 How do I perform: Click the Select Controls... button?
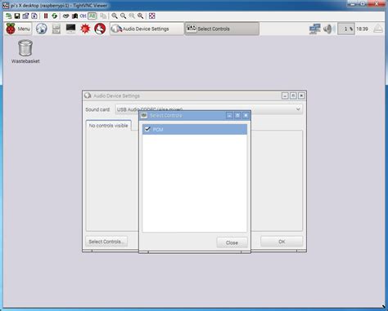pos(106,242)
